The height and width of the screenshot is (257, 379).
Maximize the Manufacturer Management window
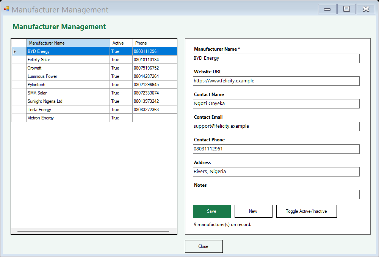click(346, 9)
